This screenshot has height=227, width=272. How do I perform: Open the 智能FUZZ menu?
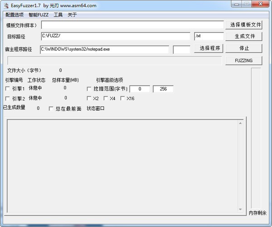(x=39, y=14)
